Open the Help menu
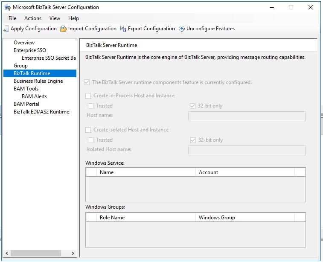Viewport: 323px width, 262px height. point(73,18)
